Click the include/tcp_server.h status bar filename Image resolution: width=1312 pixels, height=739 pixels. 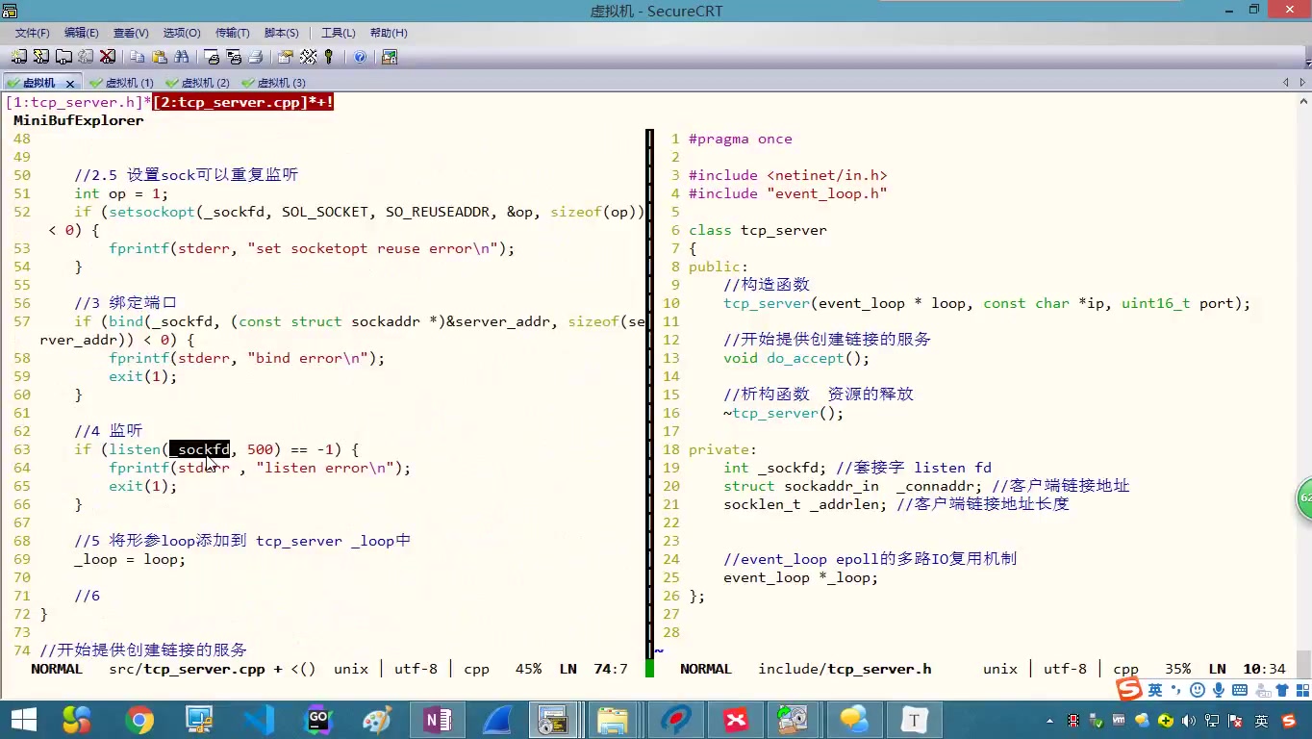845,669
